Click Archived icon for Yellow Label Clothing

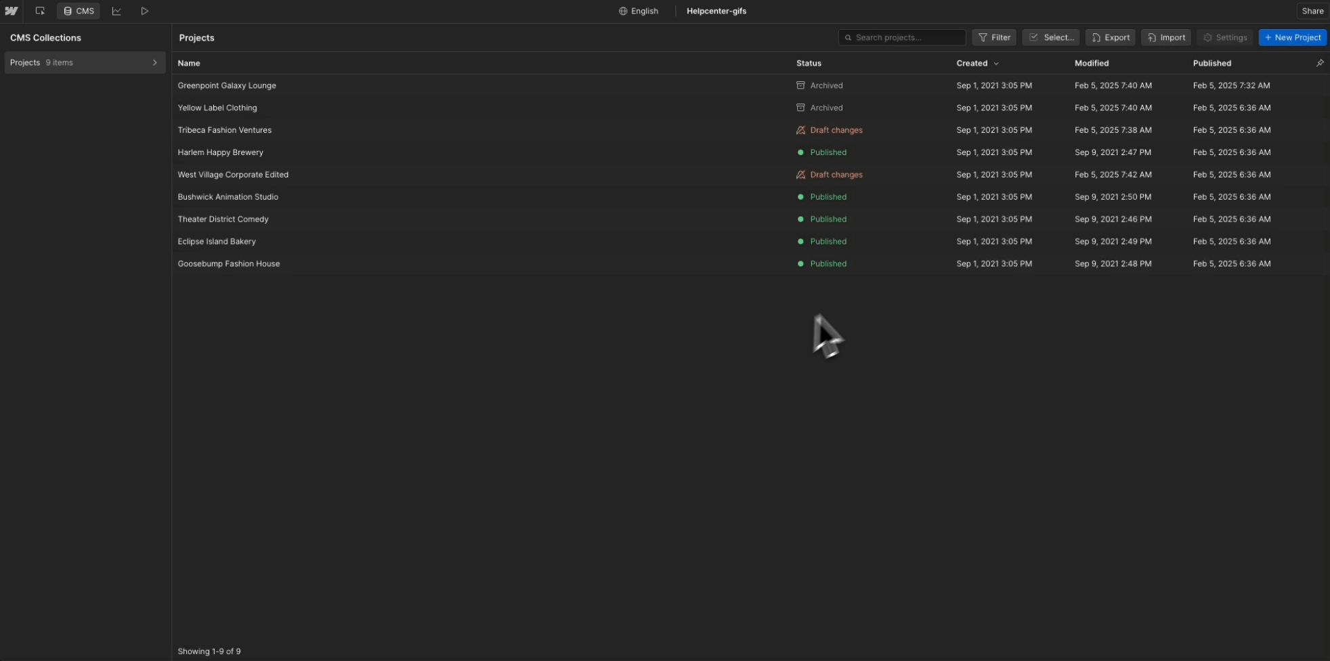[800, 108]
